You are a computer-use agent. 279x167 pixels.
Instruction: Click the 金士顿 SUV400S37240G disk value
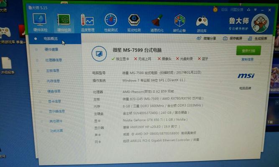pyautogui.click(x=156, y=113)
